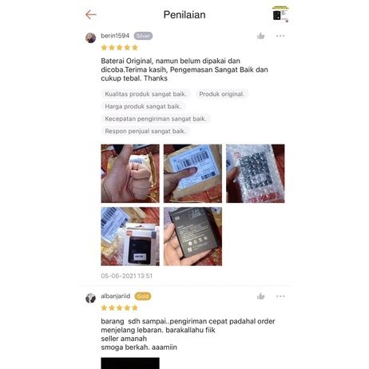Tap albanjariid's profile avatar

(90, 298)
